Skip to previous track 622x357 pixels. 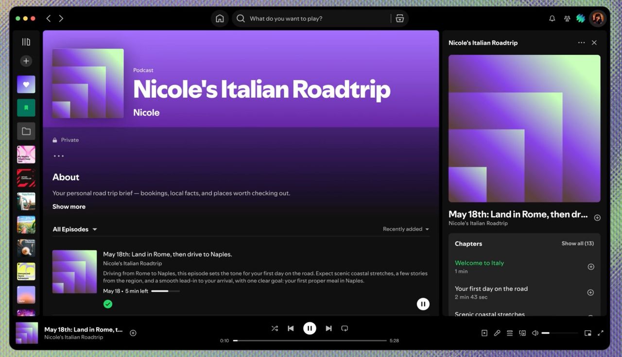tap(291, 328)
